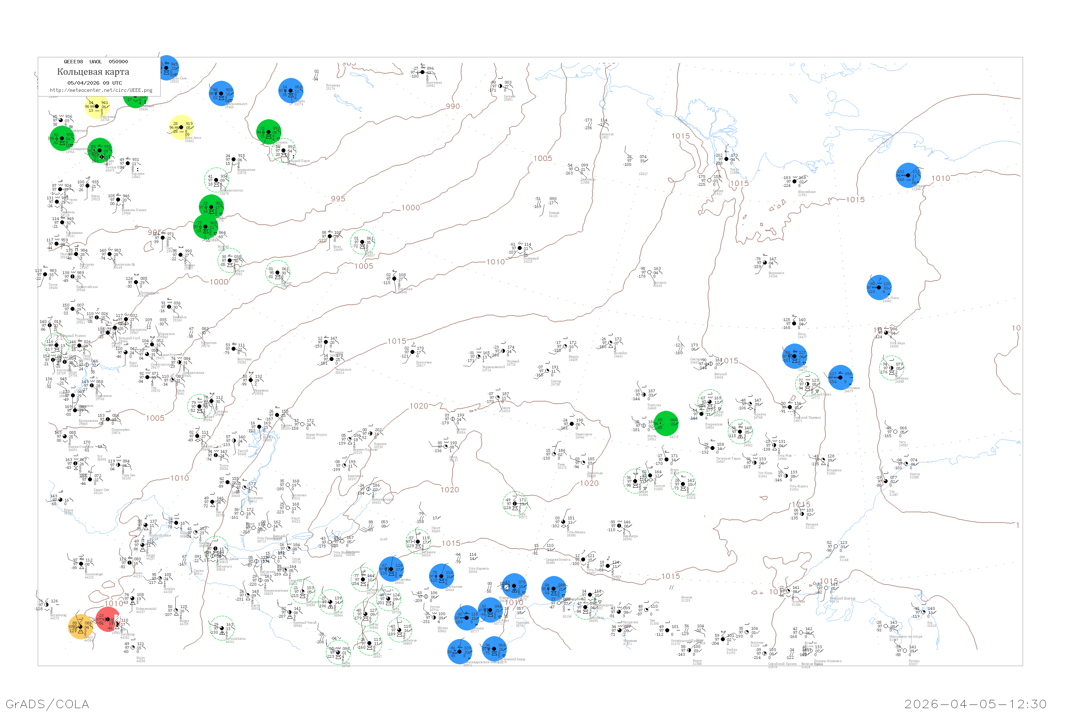The height and width of the screenshot is (712, 1069).
Task: Click the yellow circle at Кики Акки station
Action: coord(181,127)
